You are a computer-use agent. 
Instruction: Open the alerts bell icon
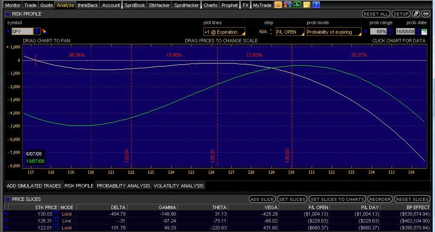(x=278, y=5)
